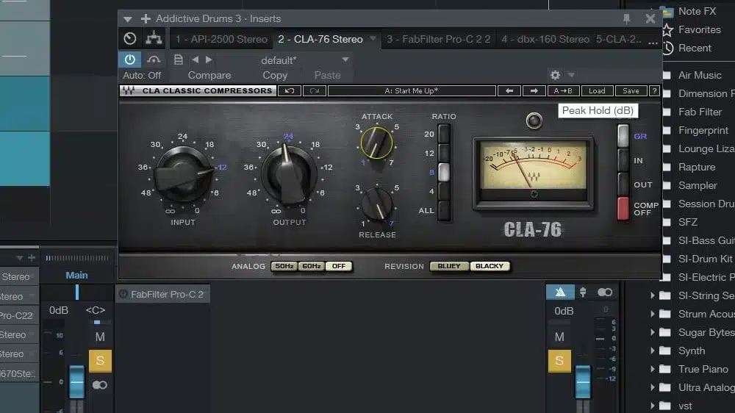The width and height of the screenshot is (735, 413).
Task: Toggle the plugin power bypass button
Action: pyautogui.click(x=130, y=60)
